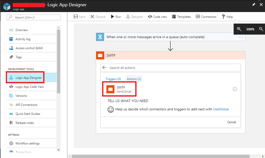Image resolution: width=265 pixels, height=158 pixels.
Task: Focus the Search (Ctrl+/) field
Action: point(34,17)
